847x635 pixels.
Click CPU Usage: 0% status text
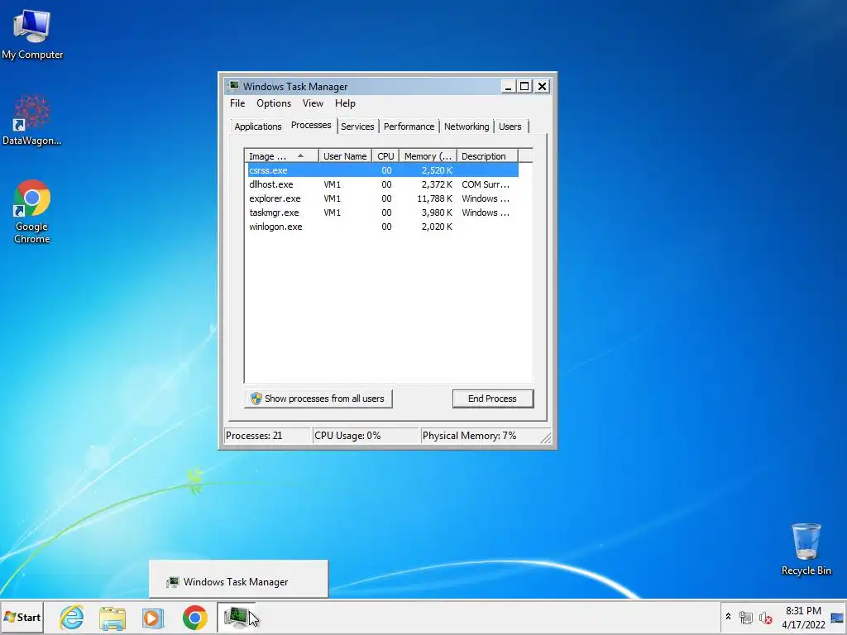click(x=347, y=436)
